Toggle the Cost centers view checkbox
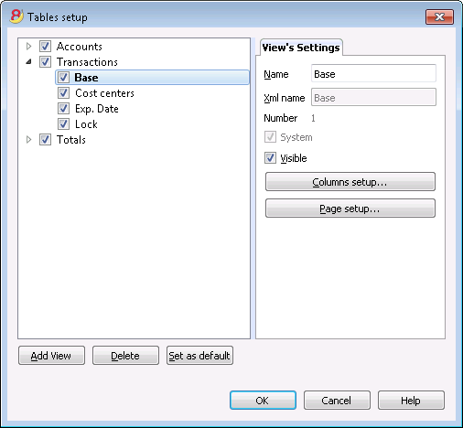Viewport: 463px width, 428px height. 63,93
